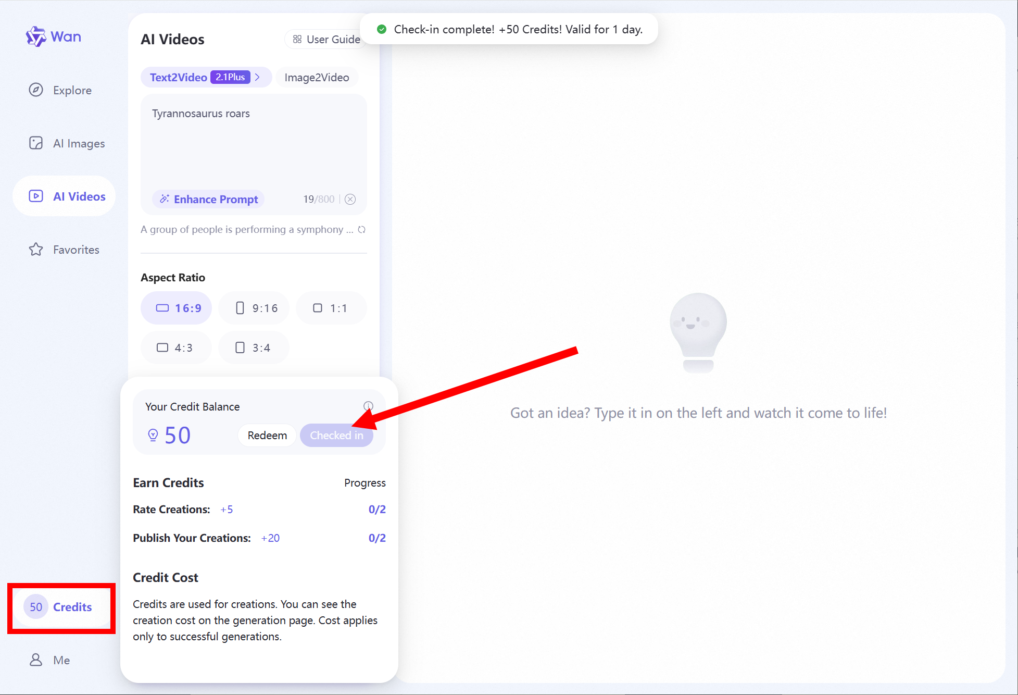The height and width of the screenshot is (695, 1018).
Task: Choose the 4:3 aspect ratio option
Action: pos(177,347)
